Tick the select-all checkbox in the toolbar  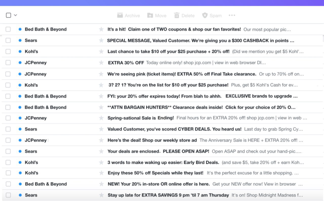(8, 15)
